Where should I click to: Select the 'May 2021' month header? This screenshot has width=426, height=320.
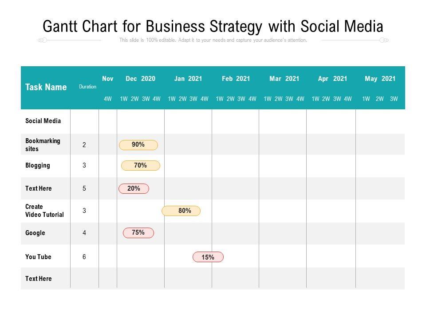(x=380, y=79)
